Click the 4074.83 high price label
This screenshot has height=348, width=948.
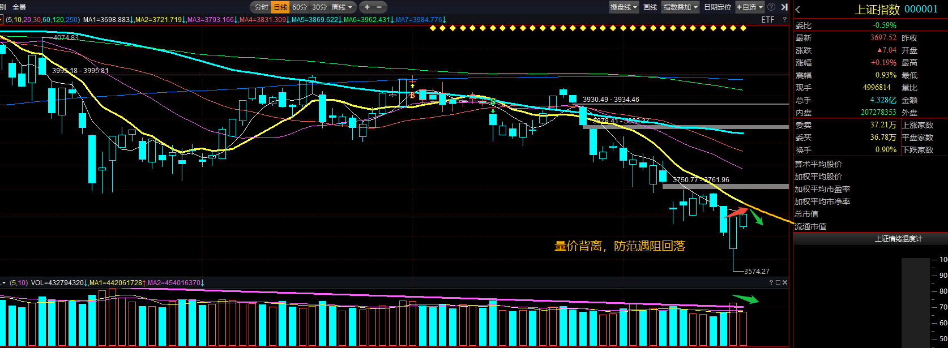(66, 38)
